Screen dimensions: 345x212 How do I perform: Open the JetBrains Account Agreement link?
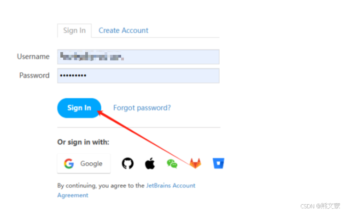pos(126,190)
